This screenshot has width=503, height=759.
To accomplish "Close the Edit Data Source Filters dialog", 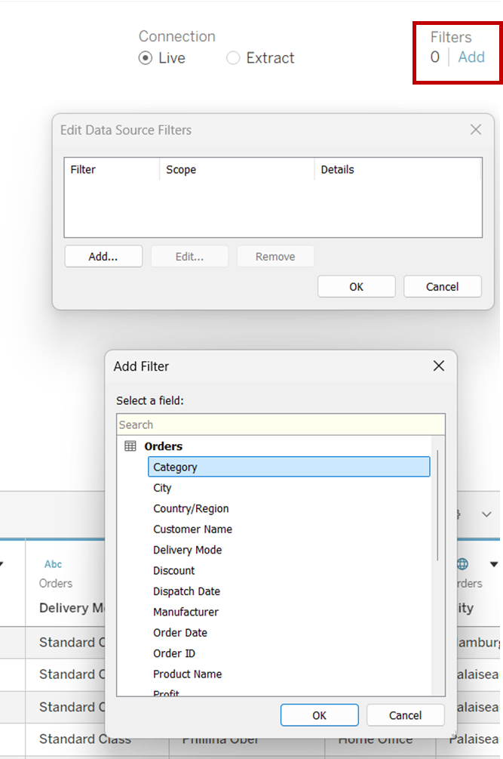I will pos(476,129).
